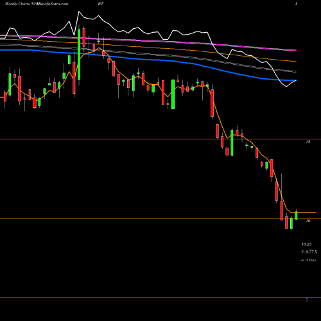Select the '7' price axis label
Viewport: 321px width, 321px height.
307,300
